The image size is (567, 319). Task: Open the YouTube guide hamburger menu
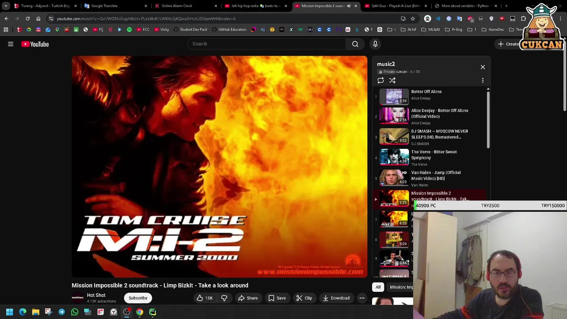(x=11, y=44)
